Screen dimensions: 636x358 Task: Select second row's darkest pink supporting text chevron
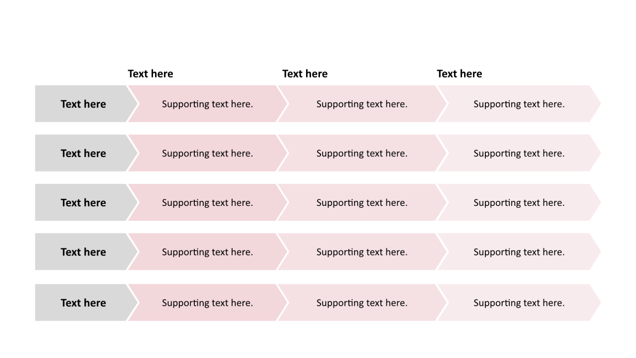tap(208, 153)
